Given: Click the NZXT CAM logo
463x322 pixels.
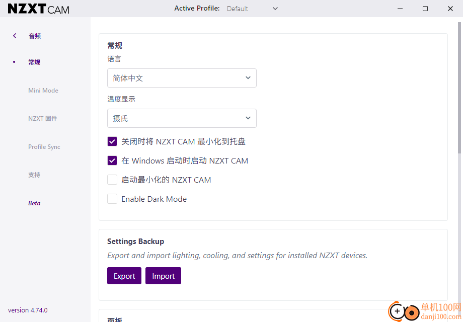Looking at the screenshot, I should point(39,9).
